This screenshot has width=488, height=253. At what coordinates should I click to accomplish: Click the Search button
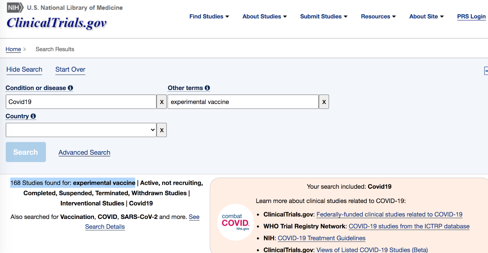26,152
